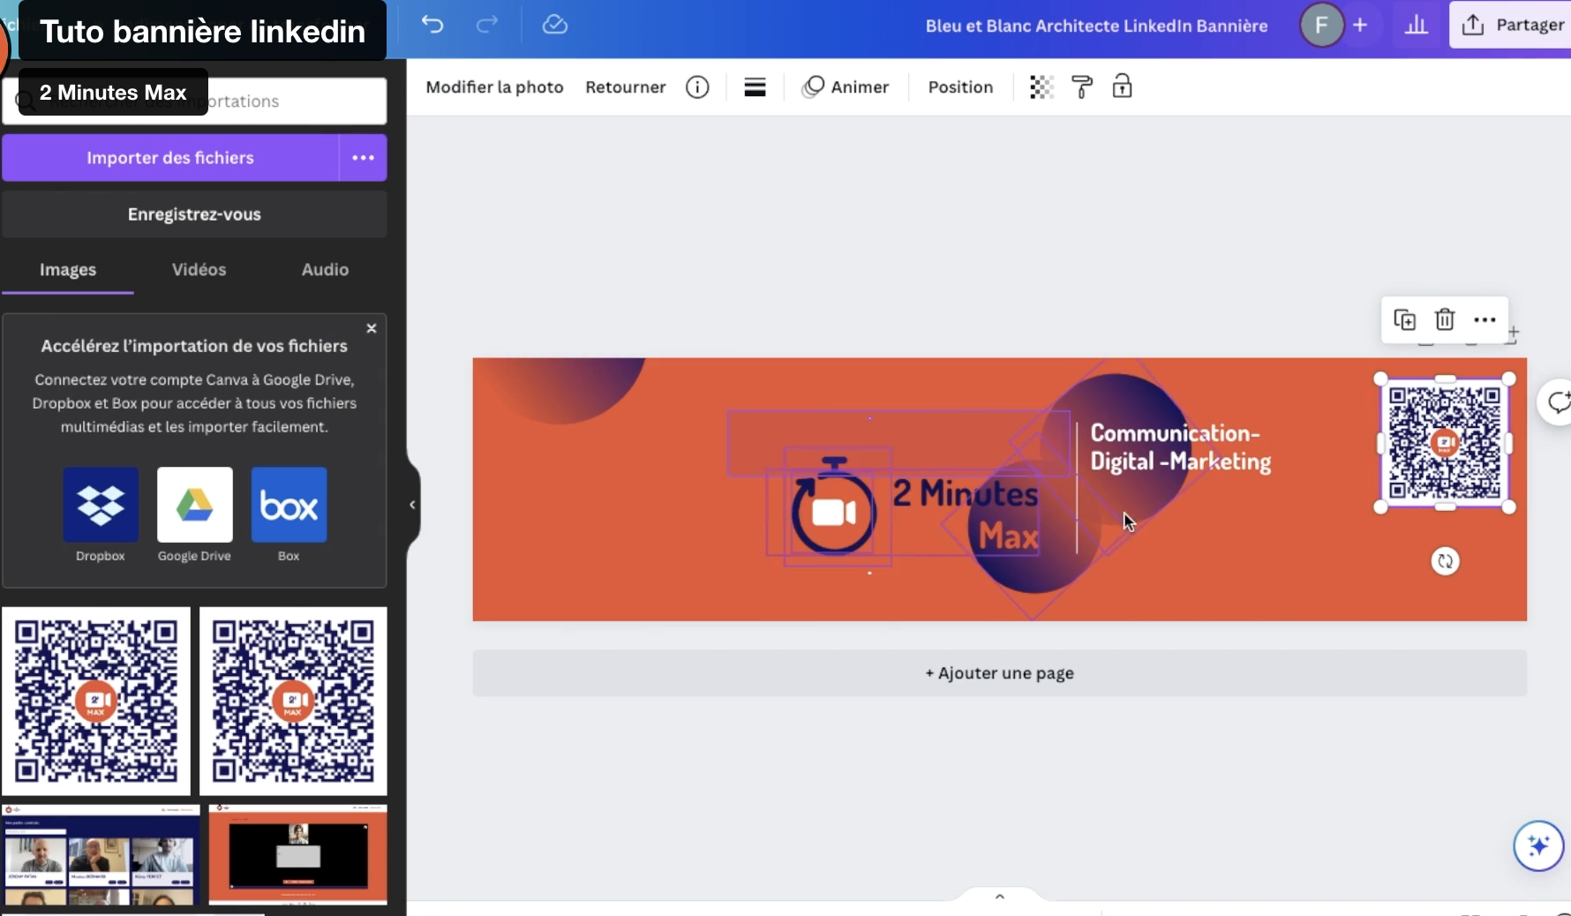Click the cloud save status icon
1571x916 pixels.
pyautogui.click(x=554, y=25)
